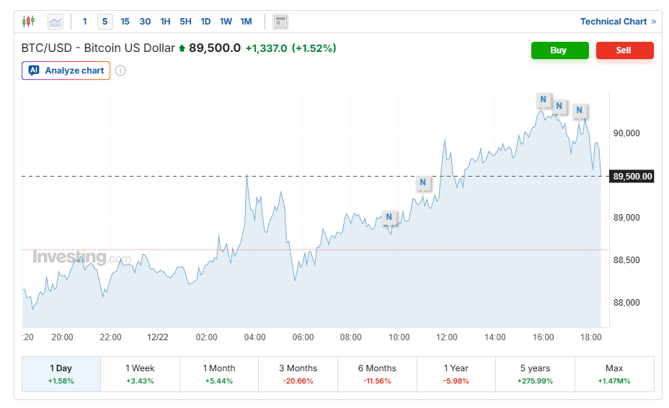View the Max range tab
The height and width of the screenshot is (408, 669).
(614, 373)
